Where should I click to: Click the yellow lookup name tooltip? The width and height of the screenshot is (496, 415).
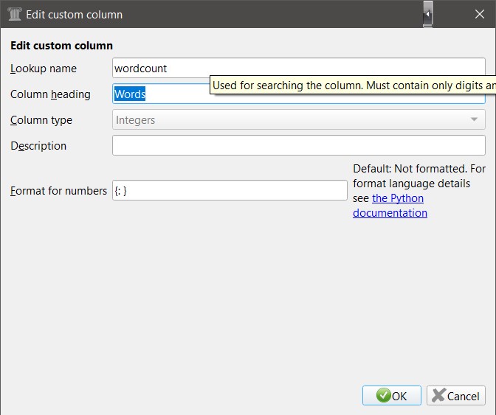pyautogui.click(x=353, y=86)
